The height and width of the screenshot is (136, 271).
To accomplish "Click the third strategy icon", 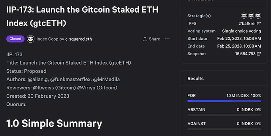I will (258, 15).
